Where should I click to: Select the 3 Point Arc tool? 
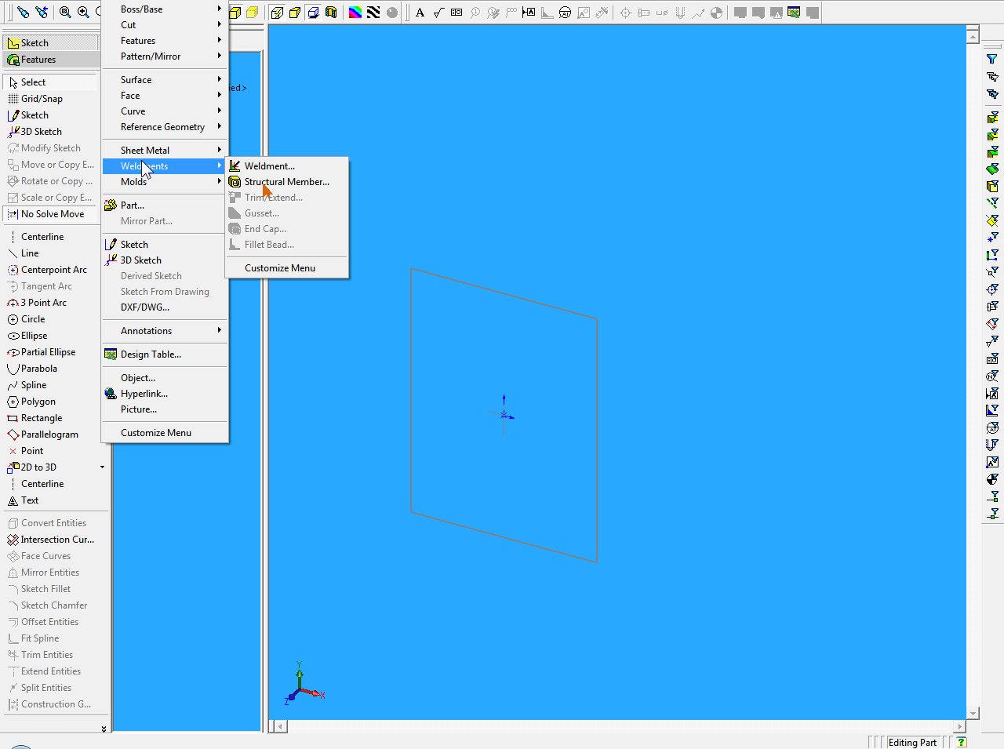[43, 303]
